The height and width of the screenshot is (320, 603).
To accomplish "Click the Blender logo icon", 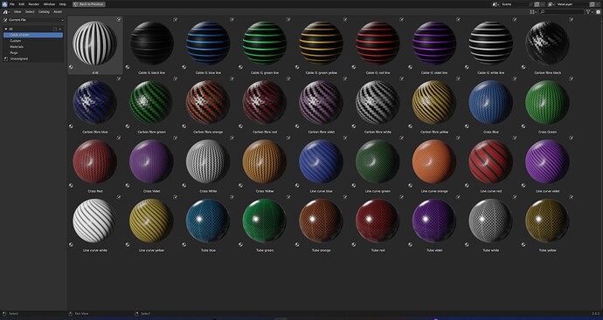I will (5, 4).
